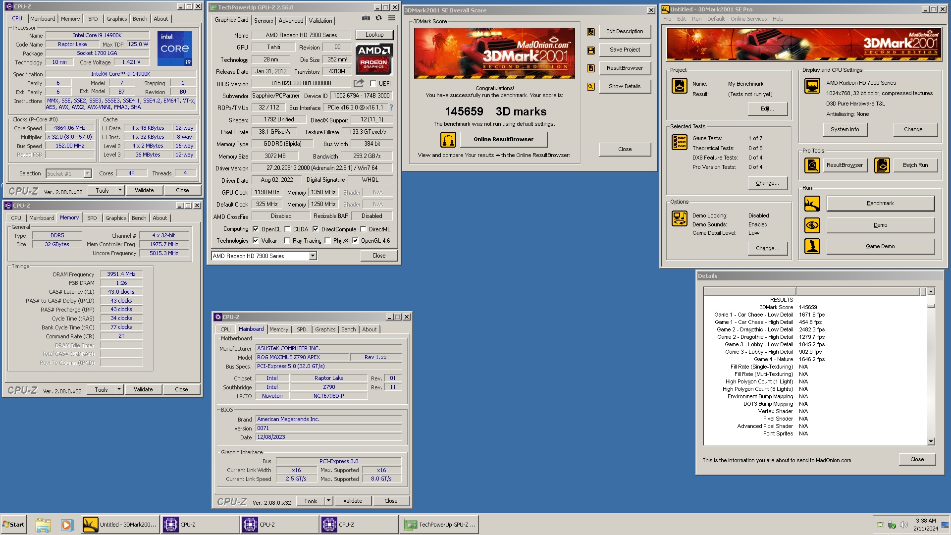Click Game Demo joystick icon
951x535 pixels.
[812, 247]
